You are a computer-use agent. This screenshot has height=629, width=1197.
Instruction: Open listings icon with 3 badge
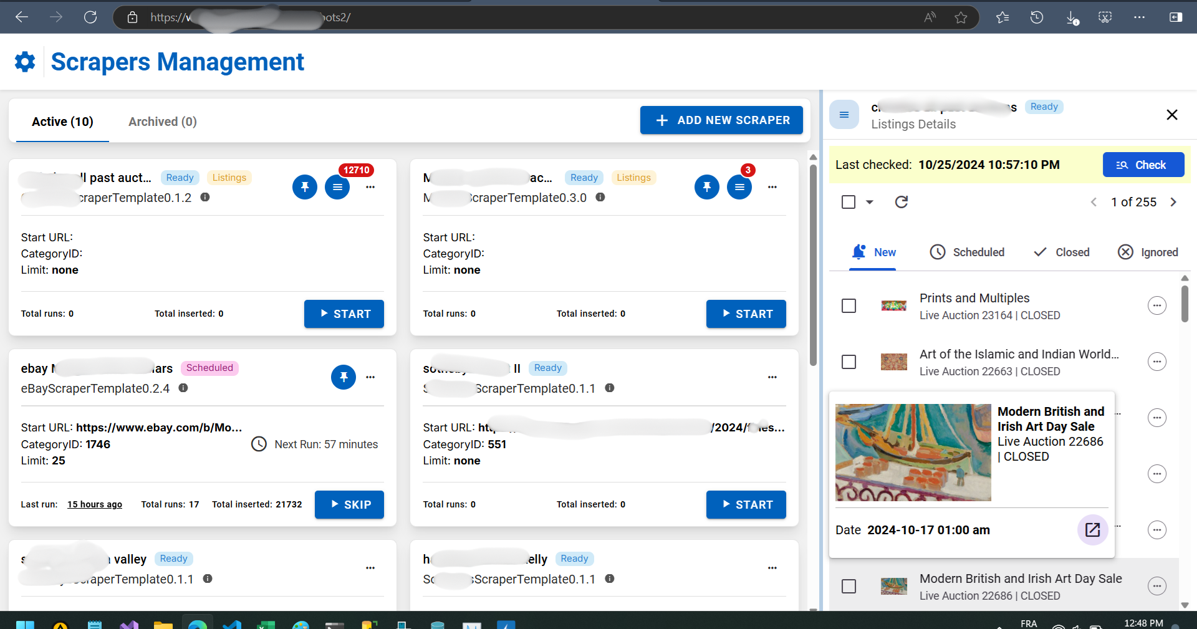(739, 187)
